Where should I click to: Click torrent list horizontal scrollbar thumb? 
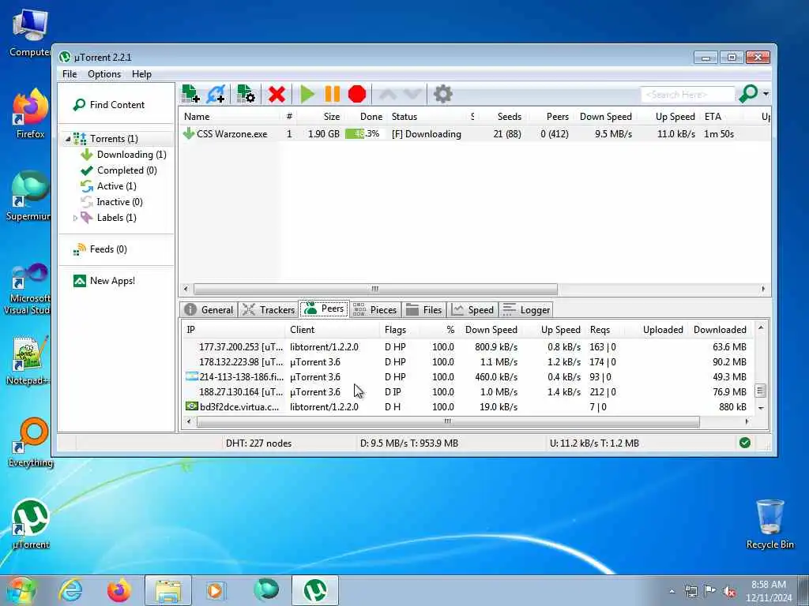pyautogui.click(x=375, y=289)
